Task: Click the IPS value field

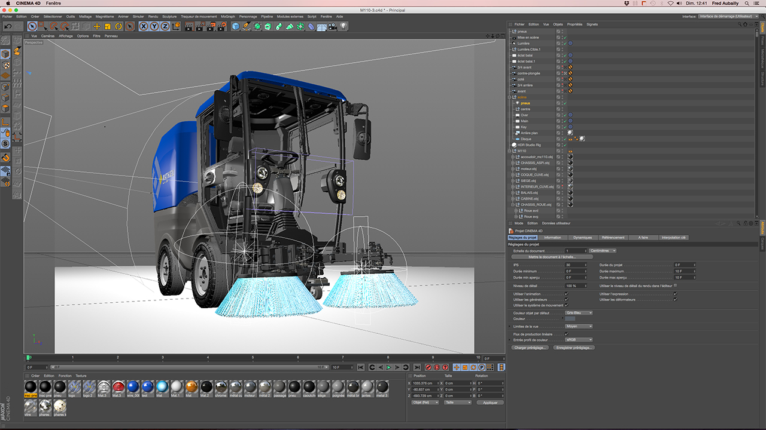Action: (576, 265)
